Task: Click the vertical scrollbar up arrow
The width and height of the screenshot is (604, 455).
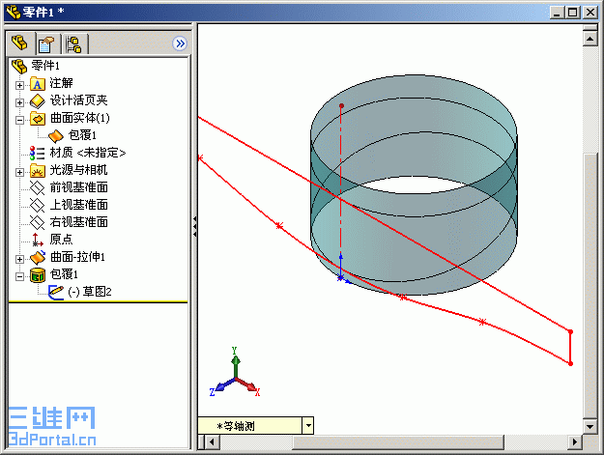Action: [590, 39]
